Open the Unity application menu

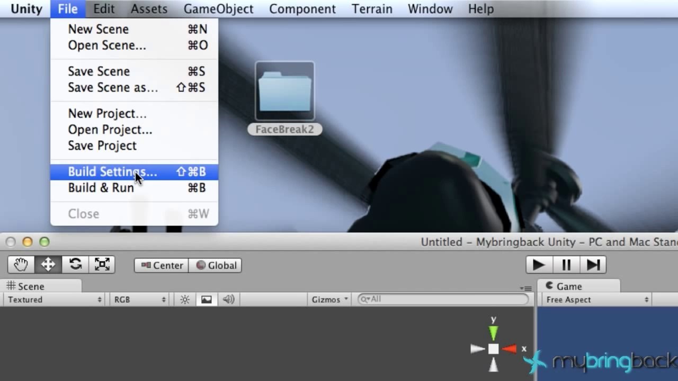point(26,9)
